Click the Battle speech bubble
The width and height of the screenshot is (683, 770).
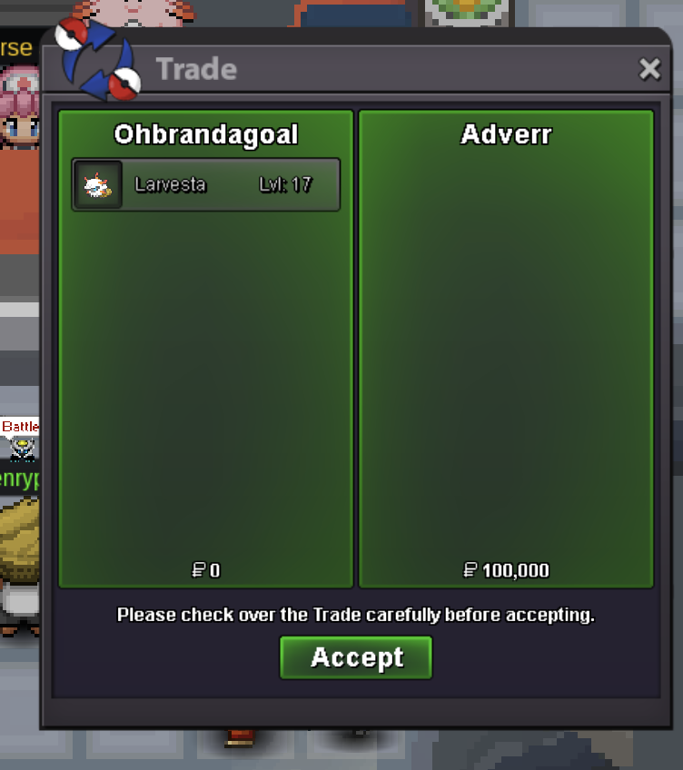click(x=20, y=426)
